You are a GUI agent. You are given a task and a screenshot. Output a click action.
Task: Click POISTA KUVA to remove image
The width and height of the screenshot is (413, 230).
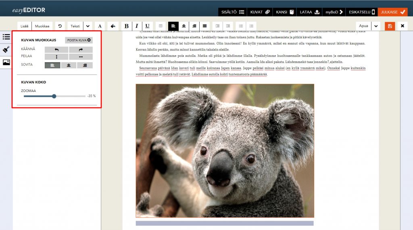[79, 40]
